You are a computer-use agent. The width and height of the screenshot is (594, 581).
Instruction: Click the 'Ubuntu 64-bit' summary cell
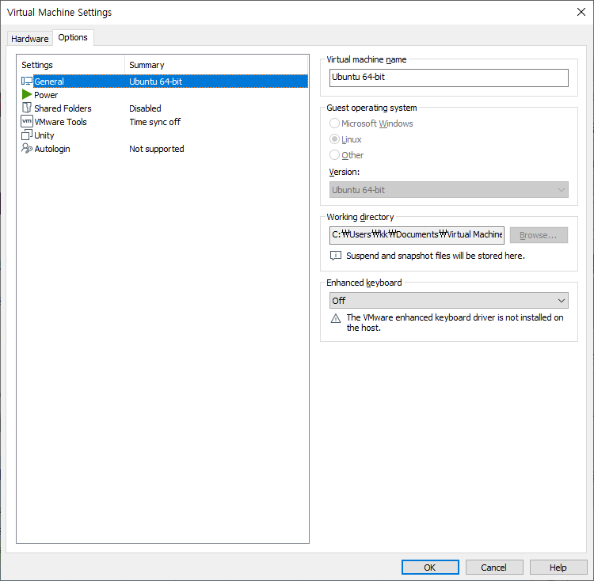156,82
